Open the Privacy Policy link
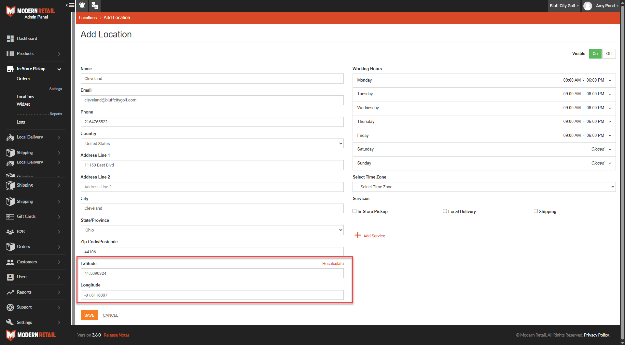The width and height of the screenshot is (625, 345). [x=596, y=335]
